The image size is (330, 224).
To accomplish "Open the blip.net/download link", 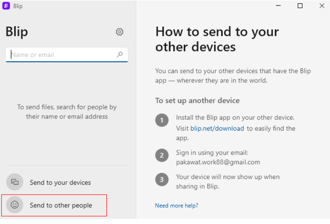I will click(217, 129).
